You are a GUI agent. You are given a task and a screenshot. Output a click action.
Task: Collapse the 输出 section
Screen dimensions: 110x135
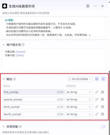point(4,79)
